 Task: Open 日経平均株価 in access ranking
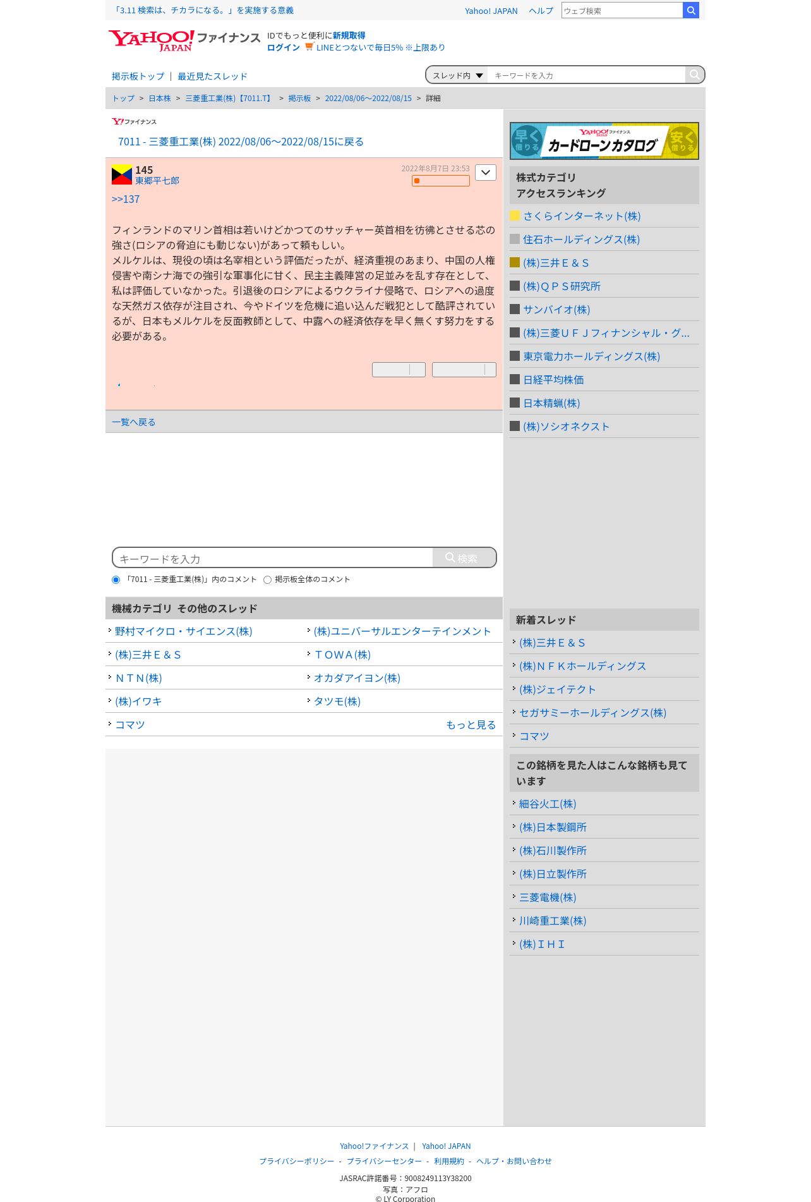(x=553, y=380)
